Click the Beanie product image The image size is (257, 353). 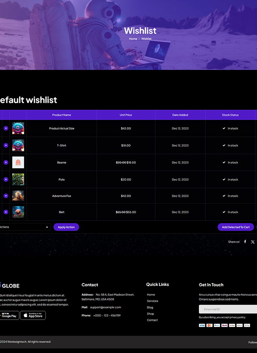click(18, 162)
